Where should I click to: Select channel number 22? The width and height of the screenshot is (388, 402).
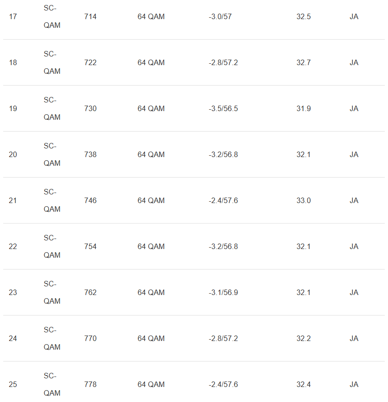coord(13,247)
